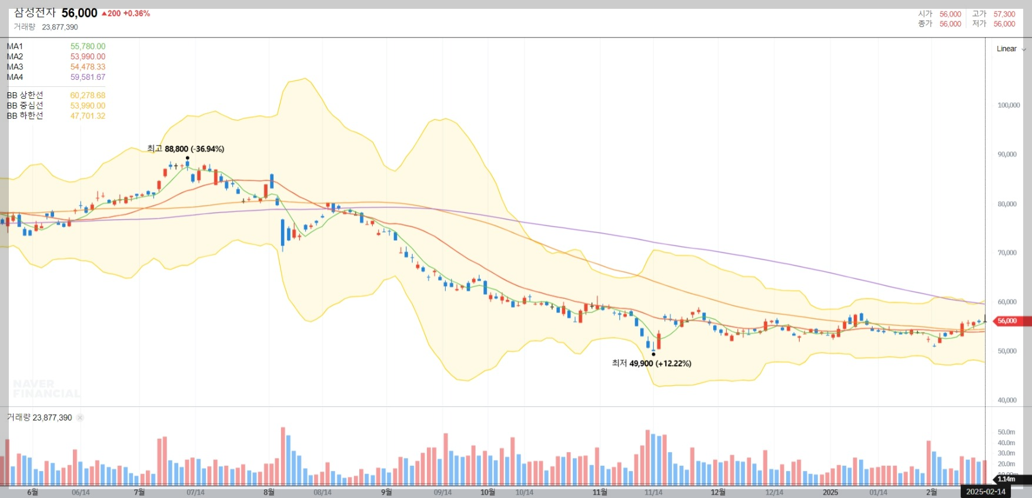Click the header 거래량 23,877,390 under stock name

(46, 27)
